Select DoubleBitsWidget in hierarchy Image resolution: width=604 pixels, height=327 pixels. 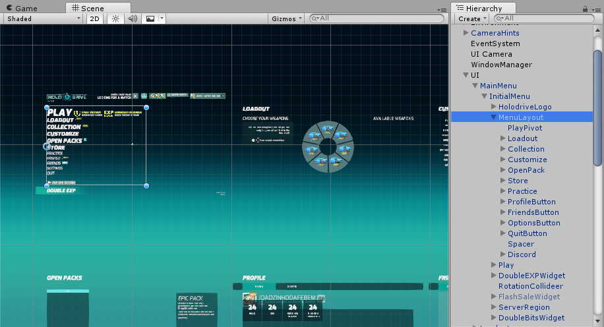click(531, 318)
